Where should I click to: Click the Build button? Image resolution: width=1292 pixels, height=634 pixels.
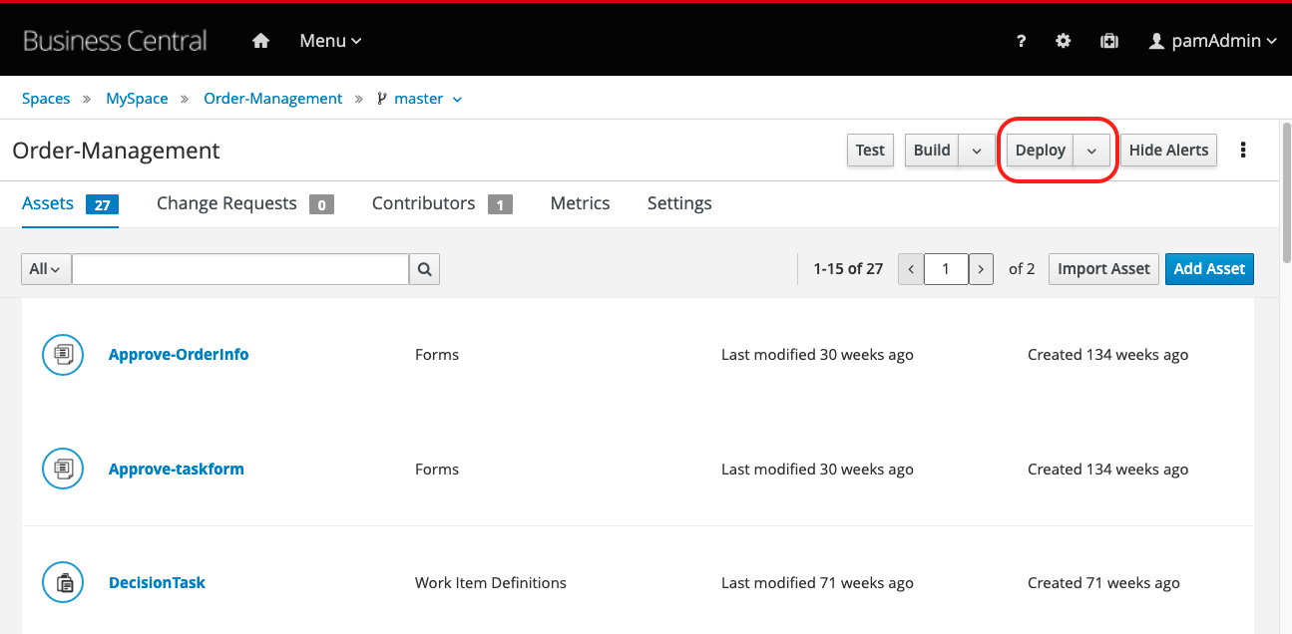pos(932,151)
